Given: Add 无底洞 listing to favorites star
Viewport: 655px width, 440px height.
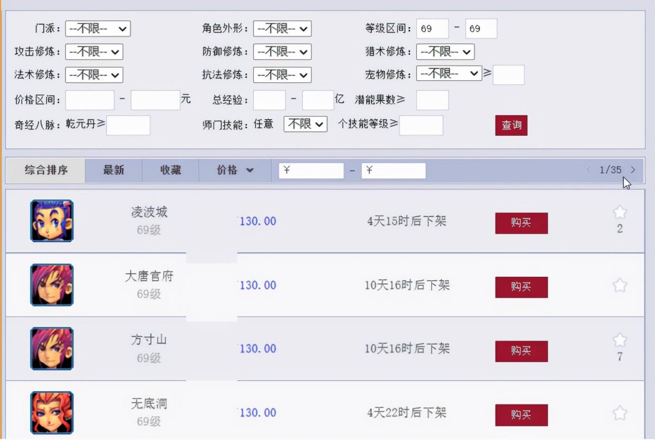Looking at the screenshot, I should coord(620,414).
